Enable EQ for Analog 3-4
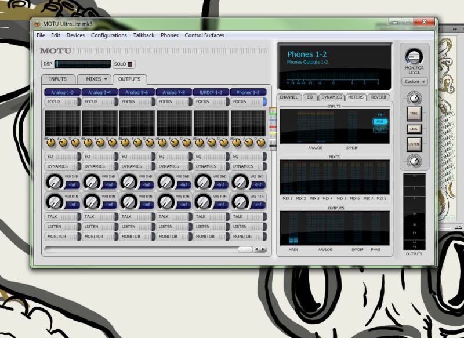This screenshot has width=464, height=338. [x=100, y=157]
